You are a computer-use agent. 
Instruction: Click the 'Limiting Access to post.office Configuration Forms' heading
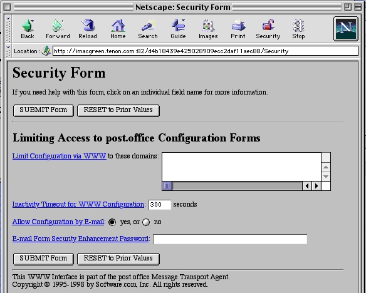point(137,138)
